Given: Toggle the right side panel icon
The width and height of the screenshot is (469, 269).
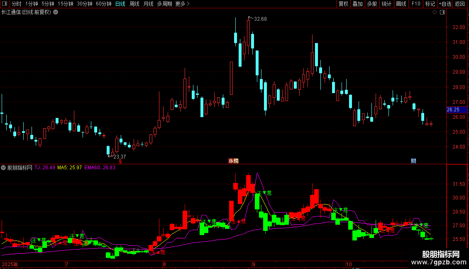Looking at the screenshot, I should 442,12.
